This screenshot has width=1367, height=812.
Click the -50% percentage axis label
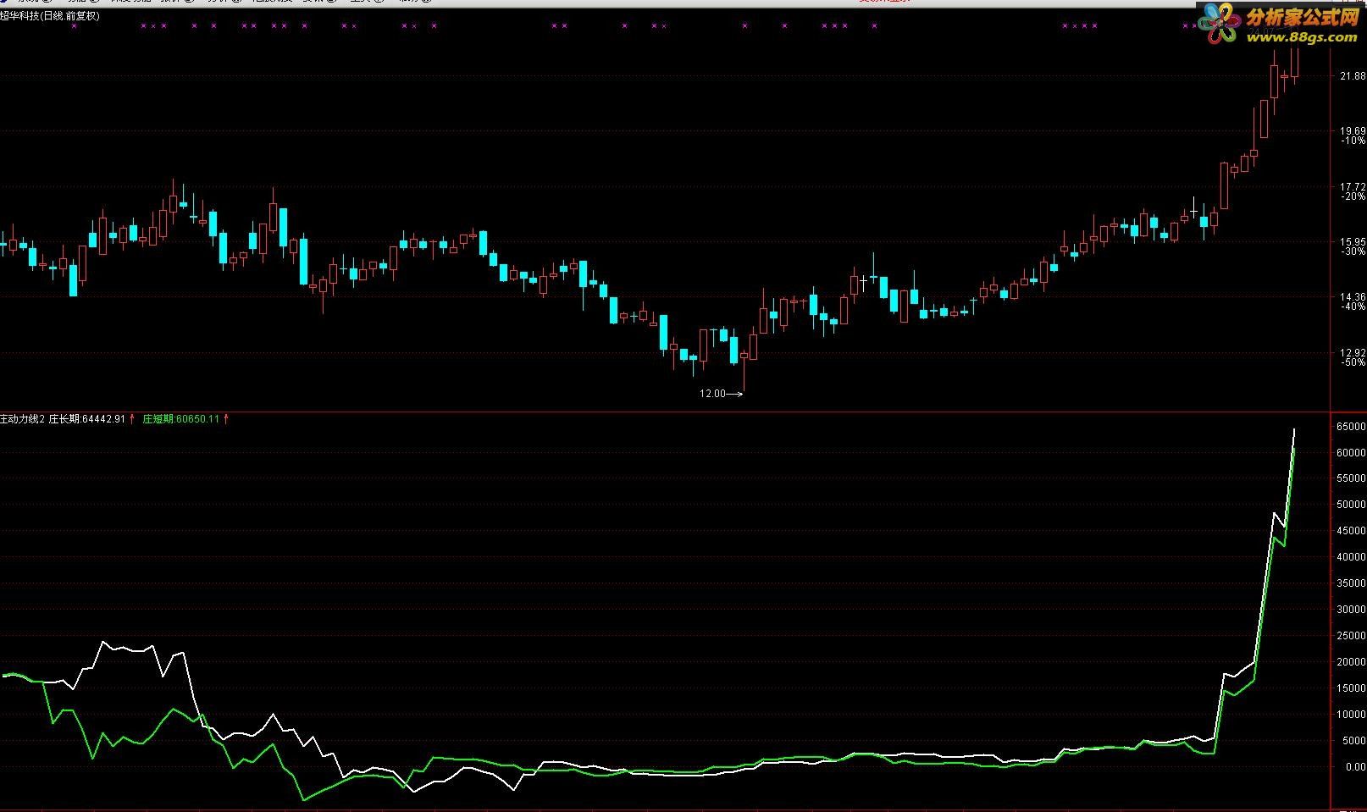coord(1353,362)
